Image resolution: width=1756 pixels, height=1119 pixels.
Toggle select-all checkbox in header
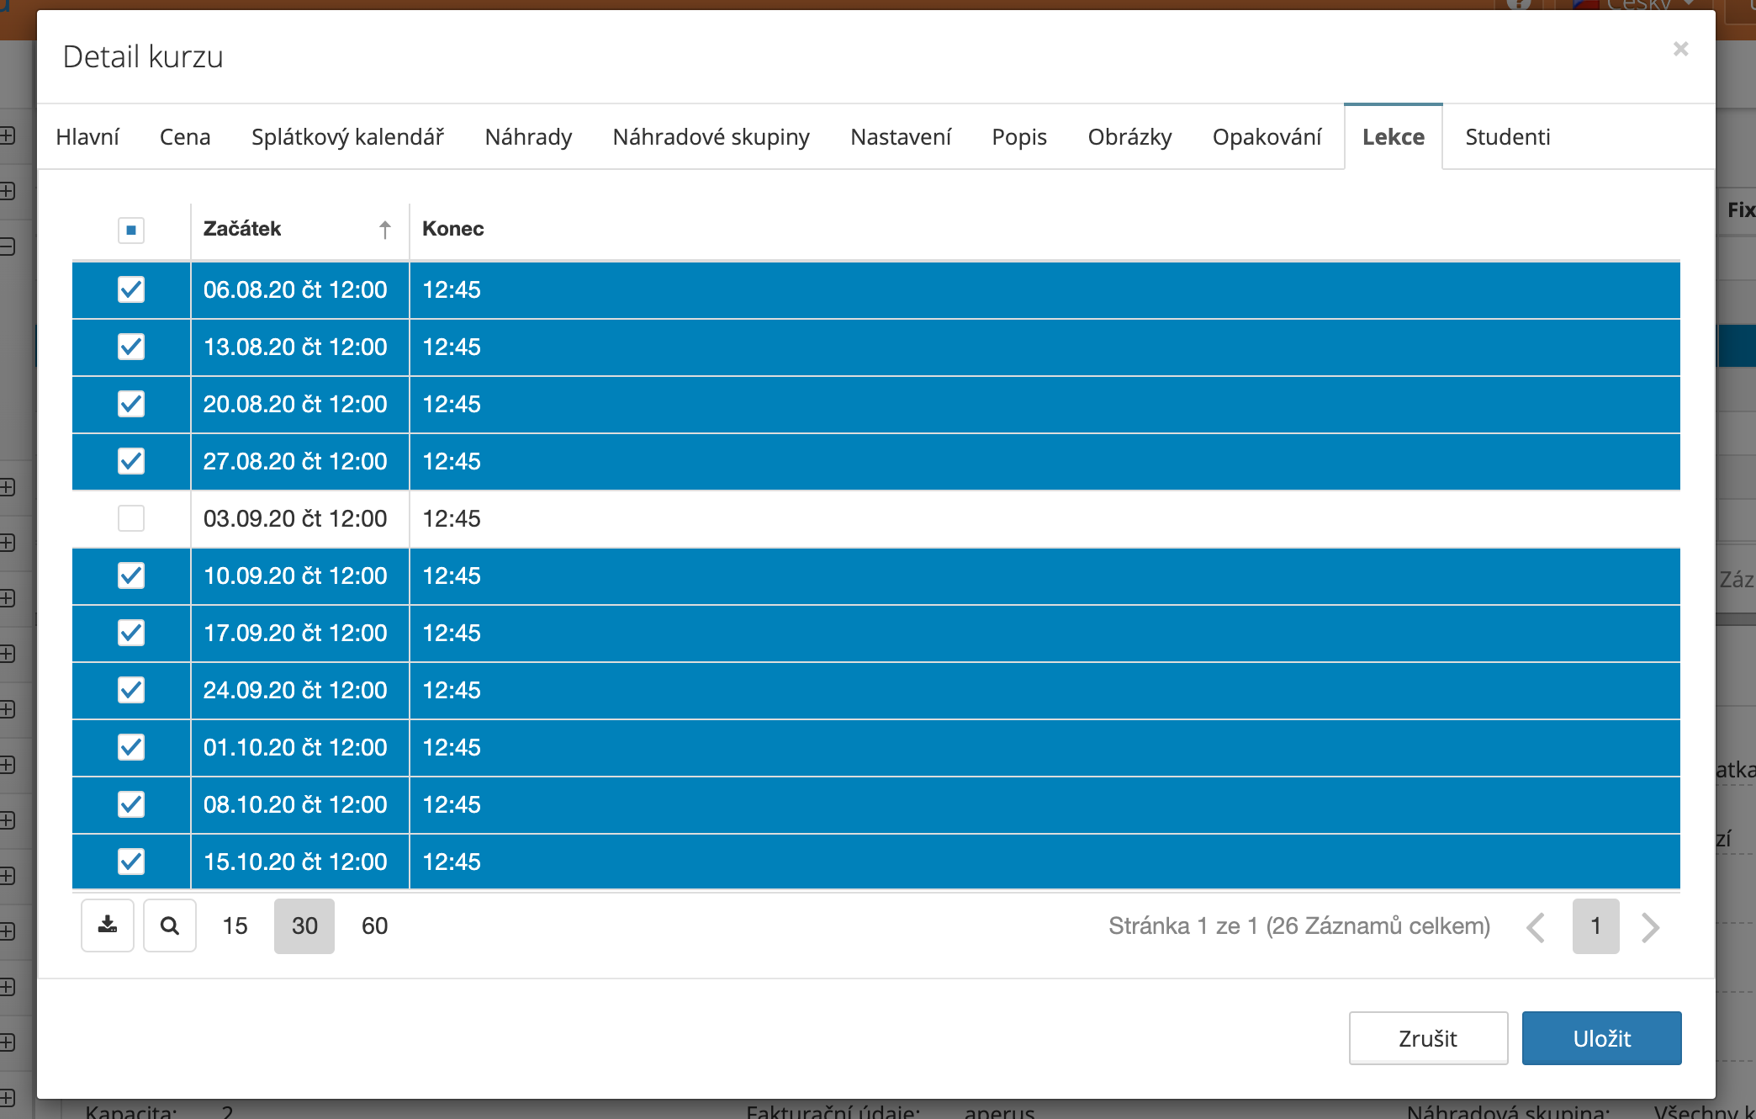pyautogui.click(x=131, y=230)
